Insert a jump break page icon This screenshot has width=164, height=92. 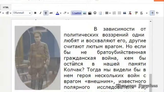coord(100,13)
